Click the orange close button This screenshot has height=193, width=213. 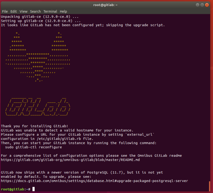207,5
